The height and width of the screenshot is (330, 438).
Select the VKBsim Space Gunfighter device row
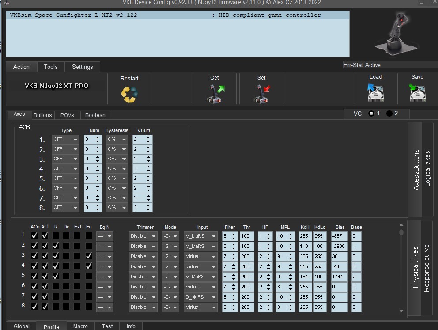(x=177, y=15)
